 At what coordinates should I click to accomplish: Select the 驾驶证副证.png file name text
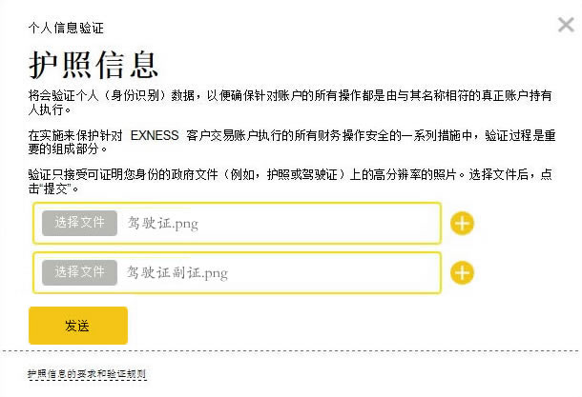pos(177,273)
